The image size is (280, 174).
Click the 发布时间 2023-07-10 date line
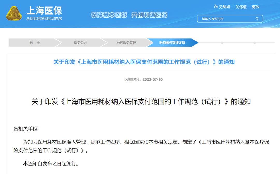pos(144,79)
